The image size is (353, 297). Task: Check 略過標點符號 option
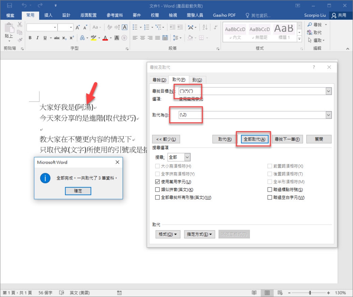point(270,190)
